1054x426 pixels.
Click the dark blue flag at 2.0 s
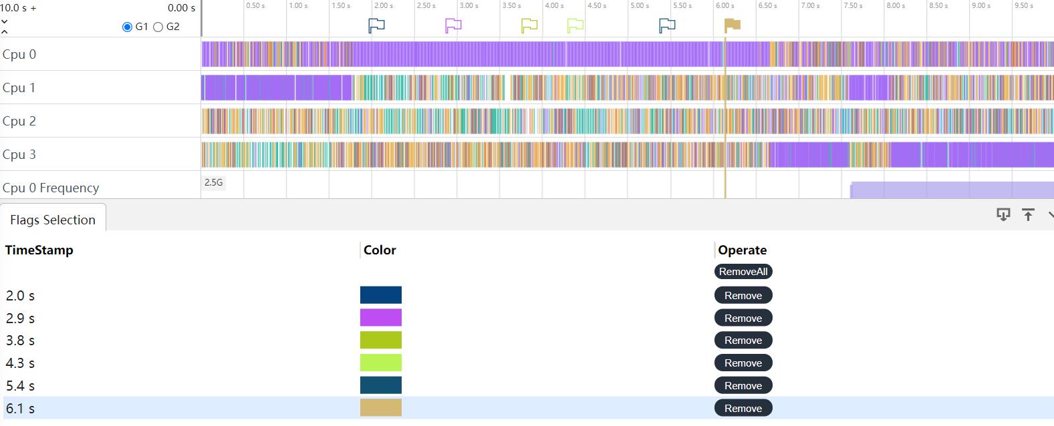tap(377, 25)
